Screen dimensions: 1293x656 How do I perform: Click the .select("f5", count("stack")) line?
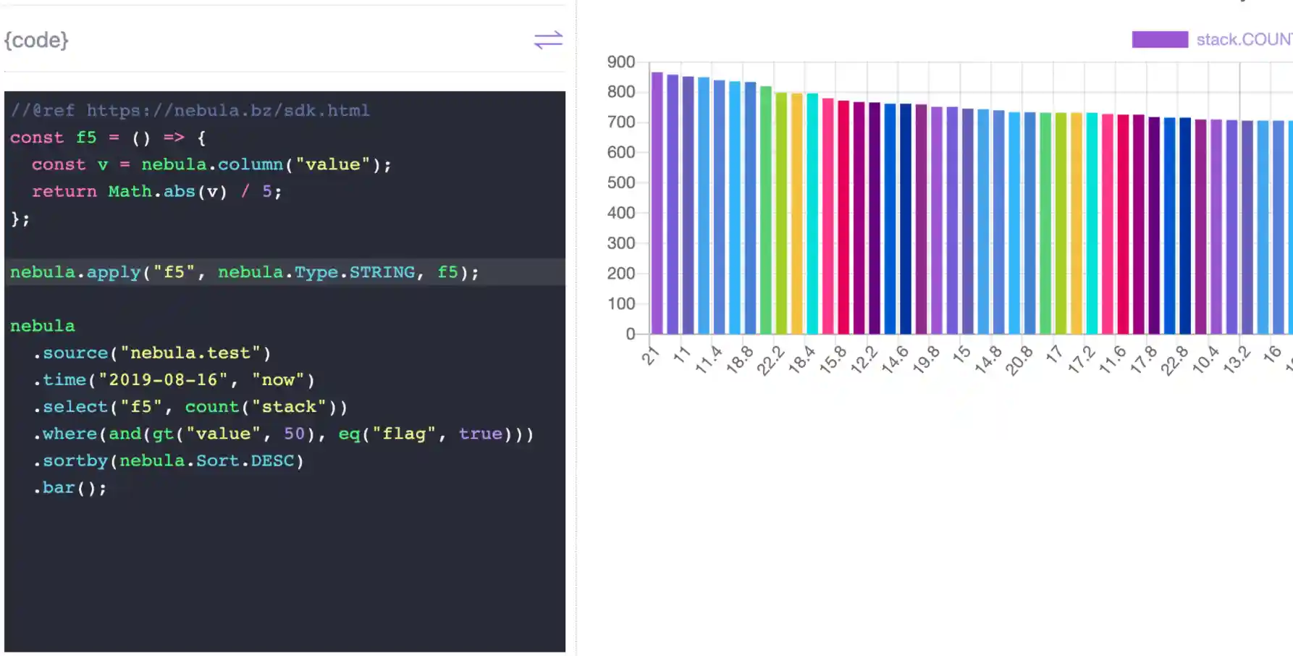(x=190, y=406)
